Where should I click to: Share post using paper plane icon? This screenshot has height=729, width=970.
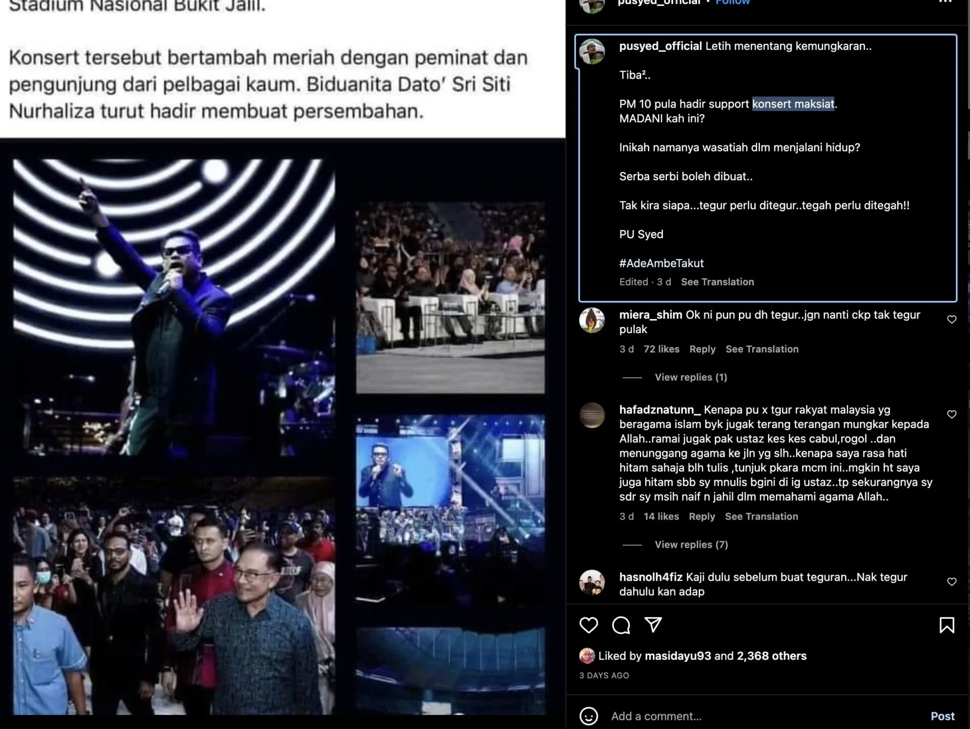tap(653, 625)
